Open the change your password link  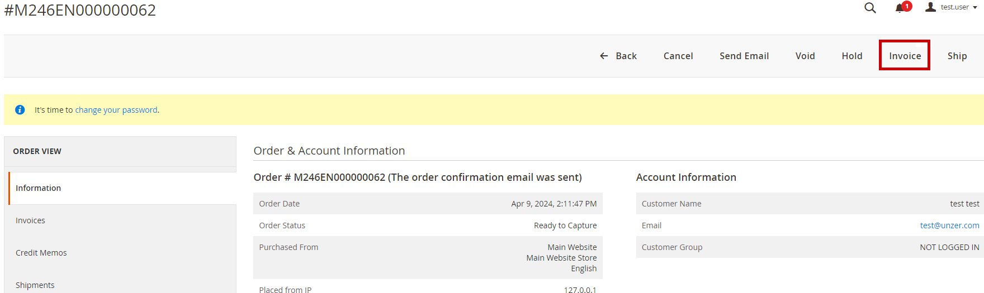116,110
